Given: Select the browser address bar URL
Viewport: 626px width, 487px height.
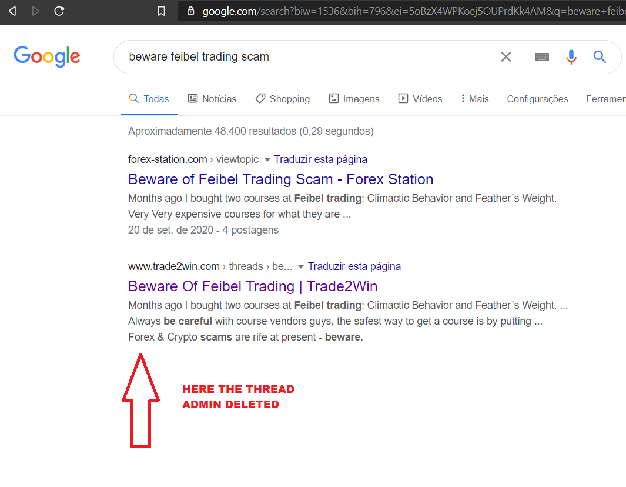Looking at the screenshot, I should tap(414, 11).
